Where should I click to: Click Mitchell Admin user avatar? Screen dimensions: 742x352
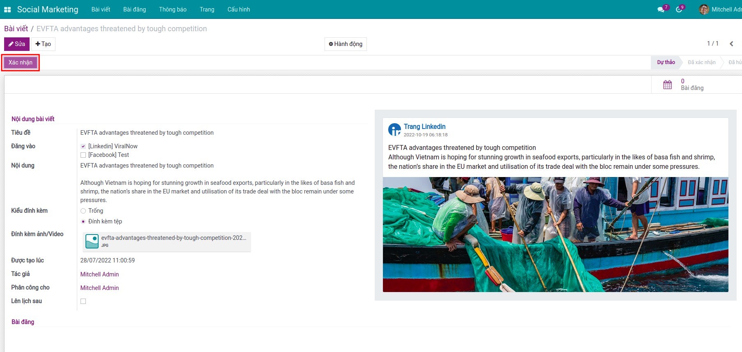point(704,9)
